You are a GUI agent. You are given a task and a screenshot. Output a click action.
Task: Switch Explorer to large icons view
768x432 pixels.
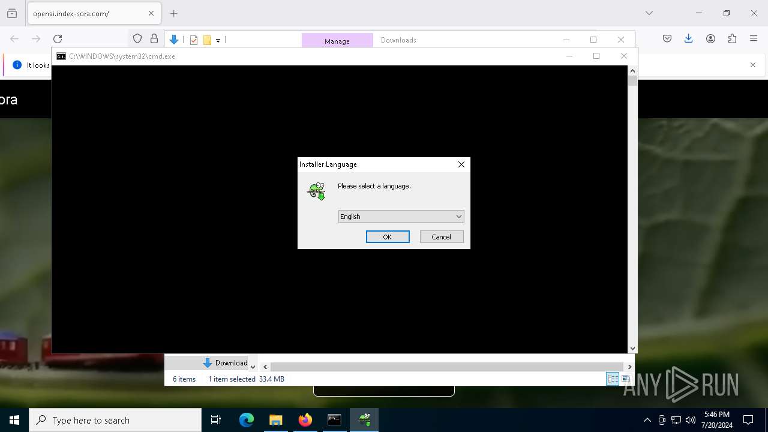(x=626, y=379)
